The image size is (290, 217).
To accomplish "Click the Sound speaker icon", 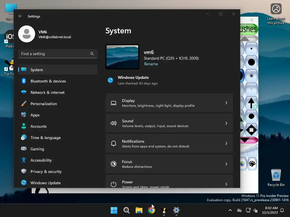I will (114, 123).
